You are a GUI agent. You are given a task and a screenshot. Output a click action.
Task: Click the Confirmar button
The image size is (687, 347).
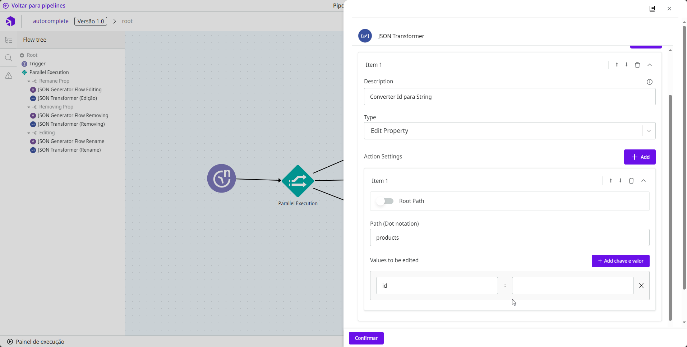pos(366,338)
